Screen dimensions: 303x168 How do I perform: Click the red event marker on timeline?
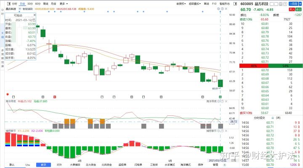pyautogui.click(x=55, y=97)
